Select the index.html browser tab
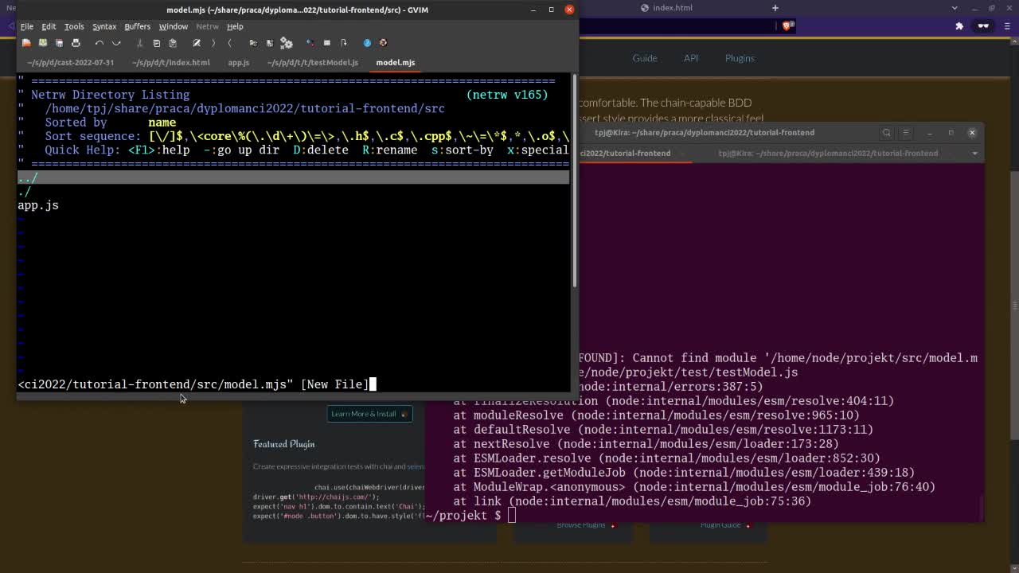The width and height of the screenshot is (1019, 573). [x=673, y=8]
